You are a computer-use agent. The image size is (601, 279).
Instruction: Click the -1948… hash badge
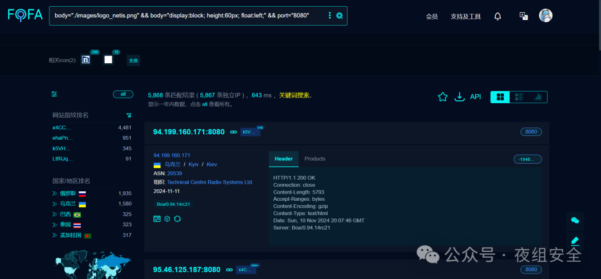528,159
